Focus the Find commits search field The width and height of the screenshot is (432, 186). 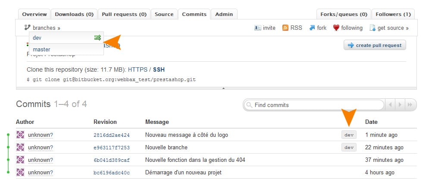[x=317, y=105]
